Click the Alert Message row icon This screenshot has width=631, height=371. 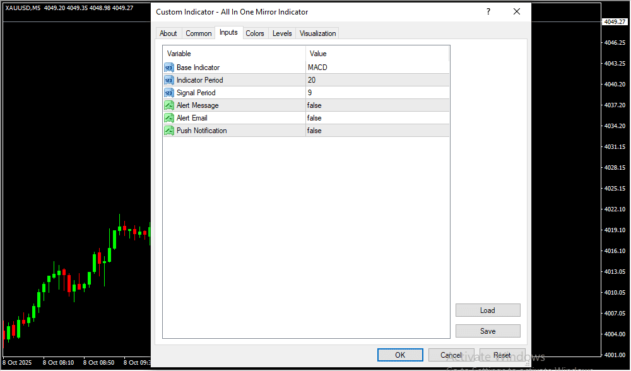pos(168,105)
